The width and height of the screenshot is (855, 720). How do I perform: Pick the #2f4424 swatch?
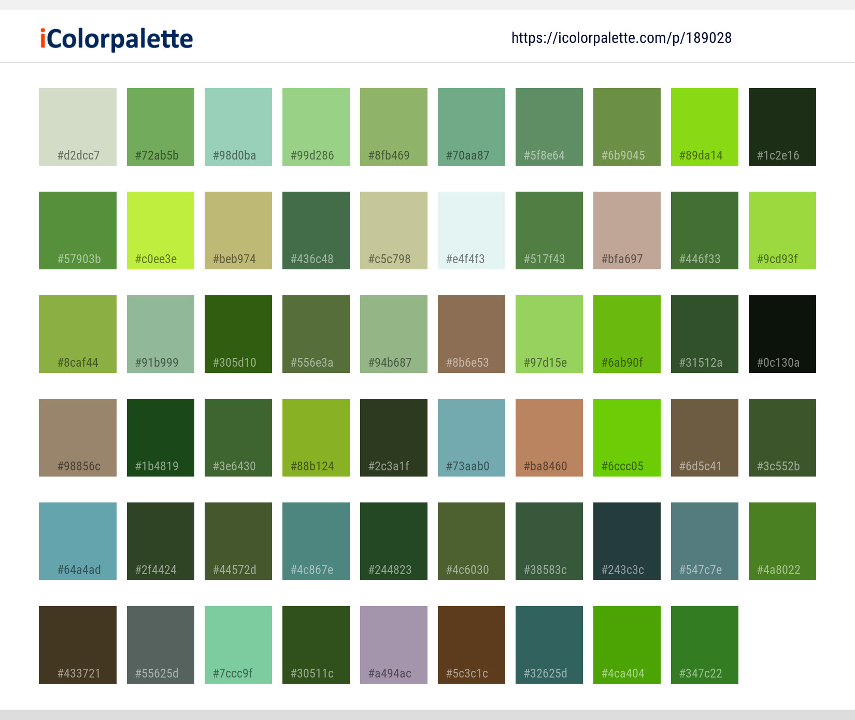click(x=161, y=541)
